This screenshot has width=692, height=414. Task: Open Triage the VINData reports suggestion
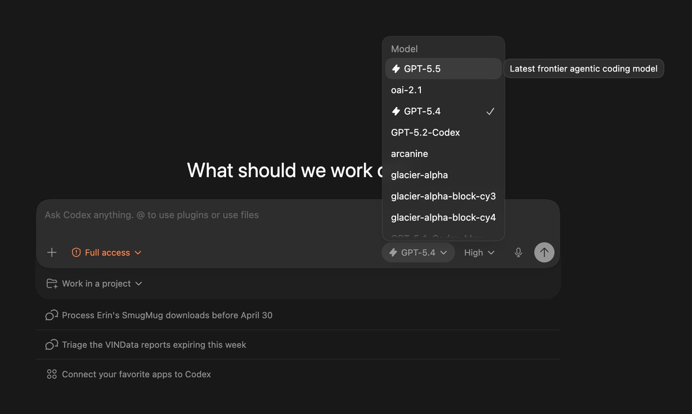[x=298, y=345]
